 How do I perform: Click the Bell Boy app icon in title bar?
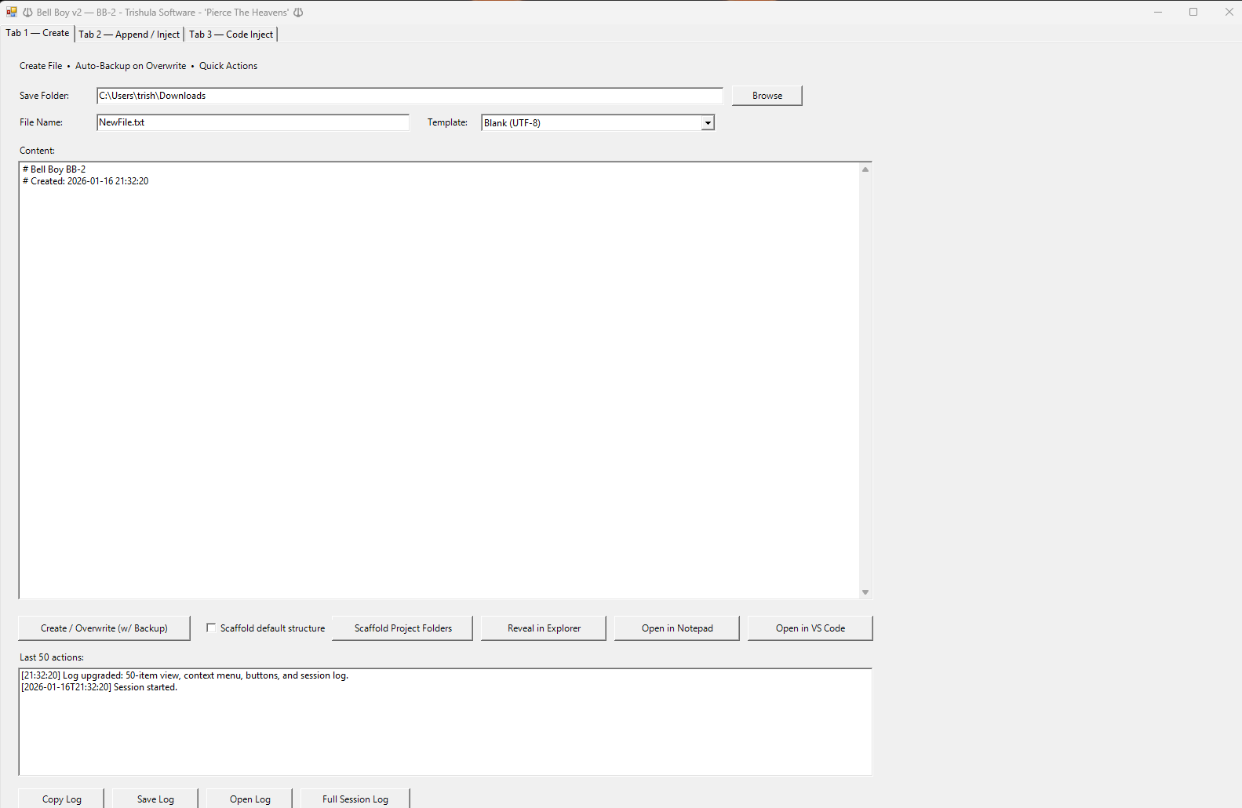pos(12,12)
